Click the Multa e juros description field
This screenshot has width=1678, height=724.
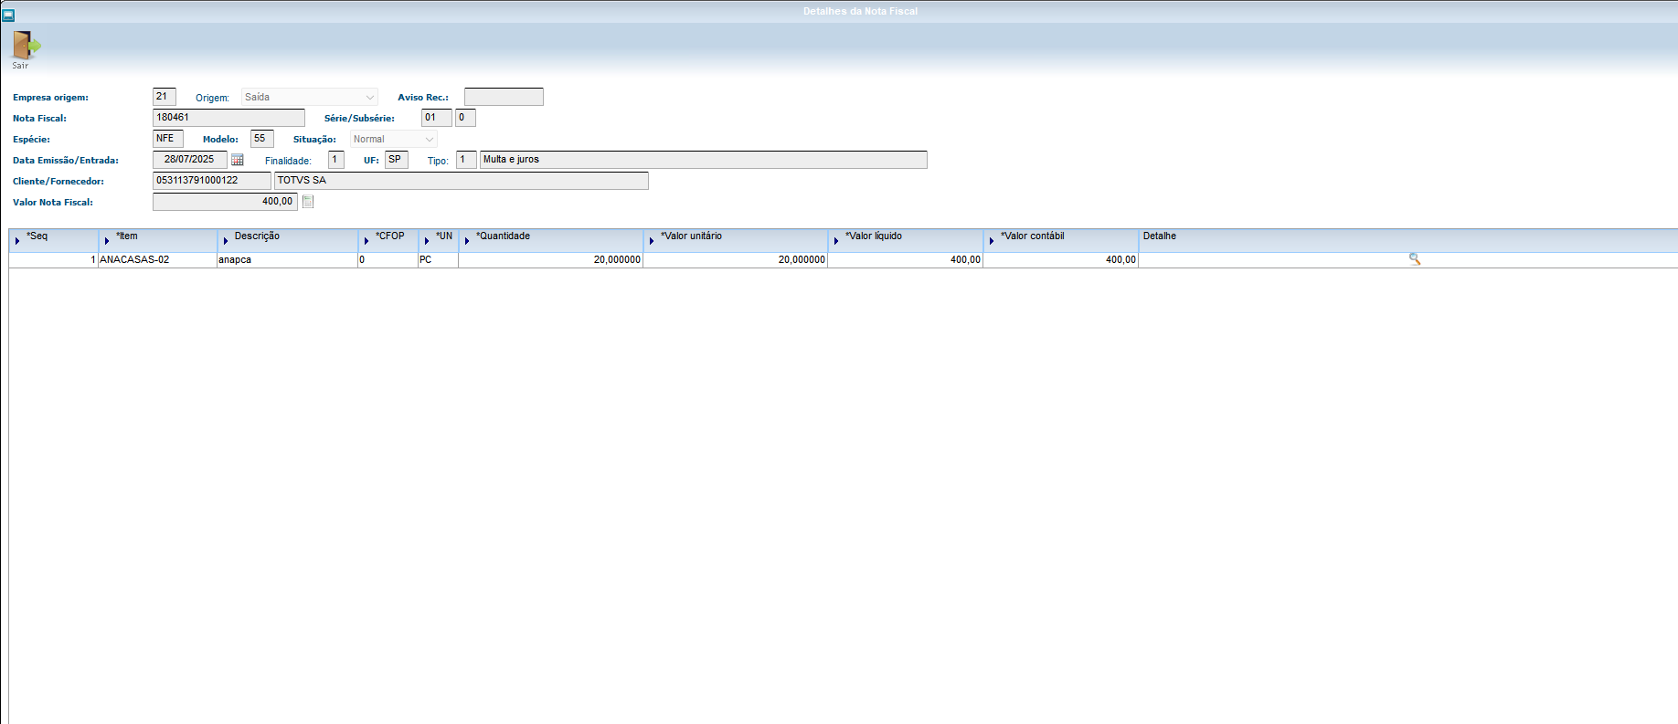(x=704, y=160)
